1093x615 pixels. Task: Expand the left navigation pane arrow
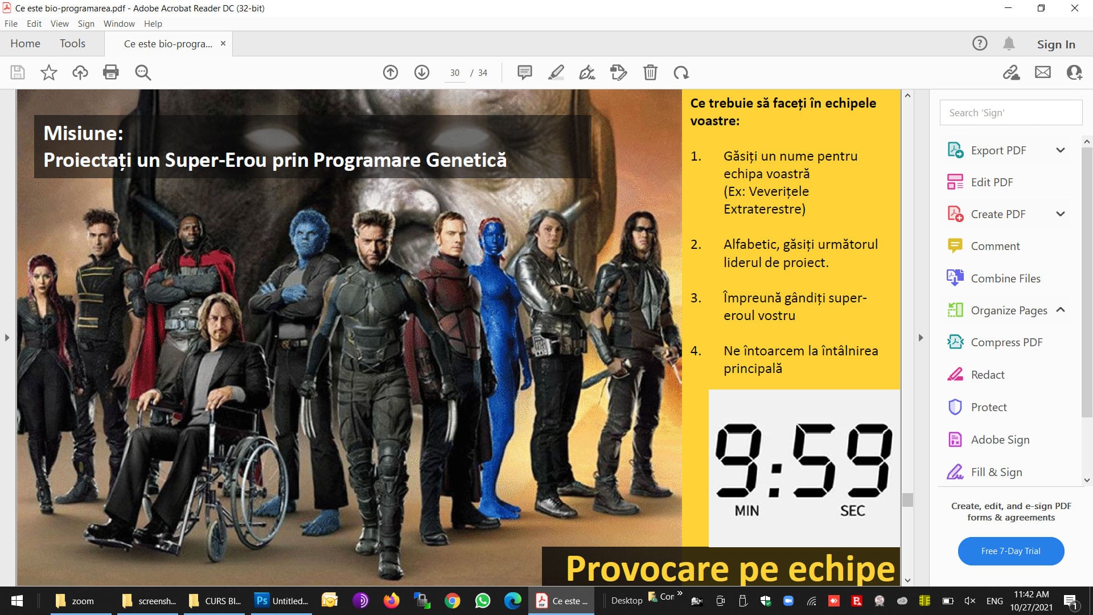click(x=7, y=338)
